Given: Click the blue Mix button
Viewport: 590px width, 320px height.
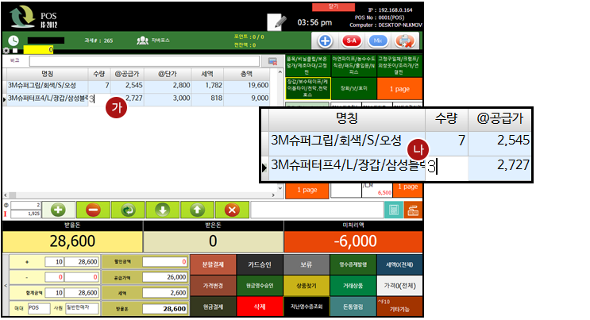Looking at the screenshot, I should (x=378, y=40).
